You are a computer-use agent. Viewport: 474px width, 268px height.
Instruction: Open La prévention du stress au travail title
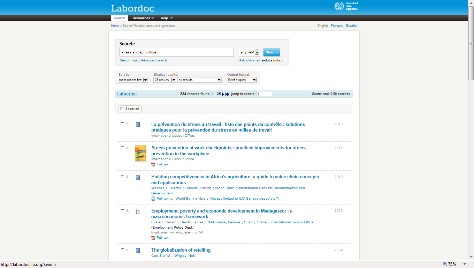228,127
